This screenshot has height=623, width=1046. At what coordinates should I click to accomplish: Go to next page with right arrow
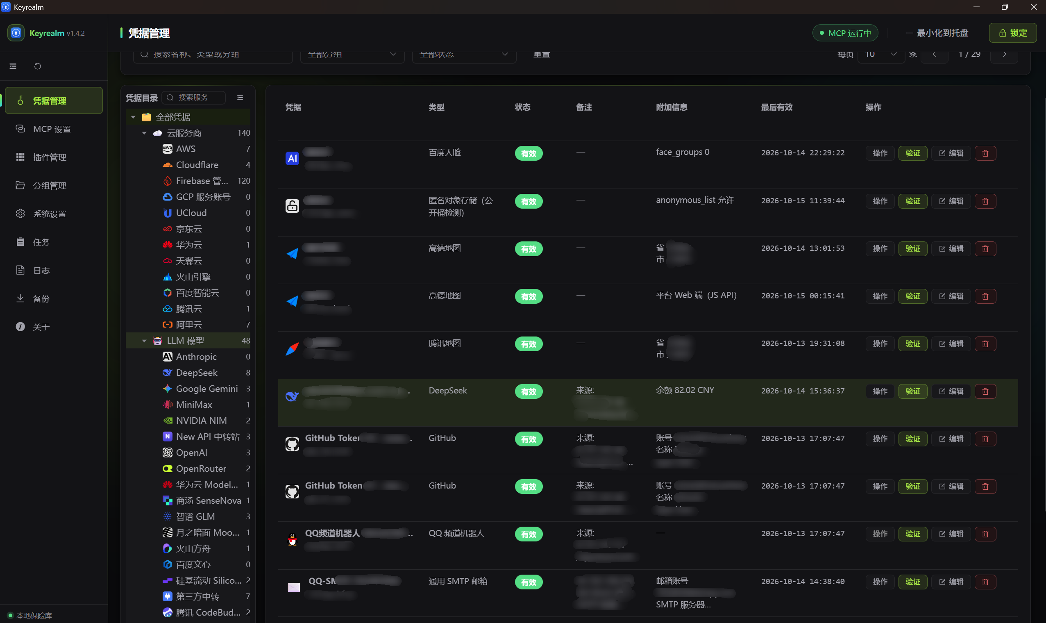click(1004, 55)
